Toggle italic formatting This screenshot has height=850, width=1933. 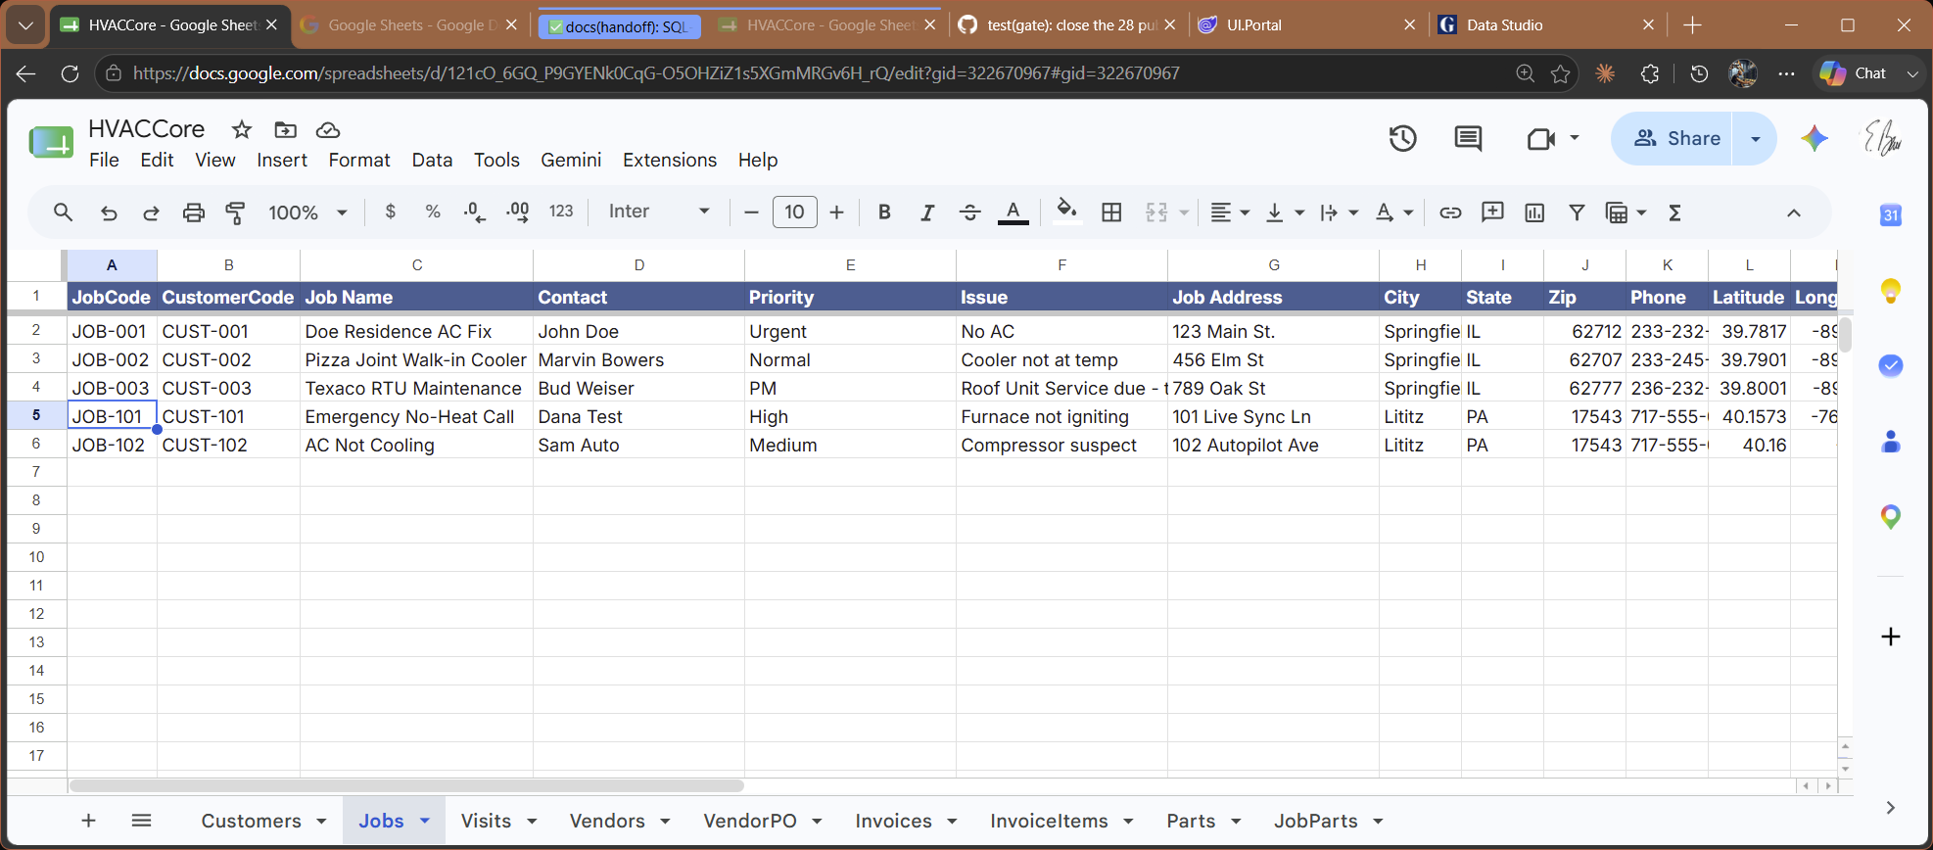click(x=927, y=212)
